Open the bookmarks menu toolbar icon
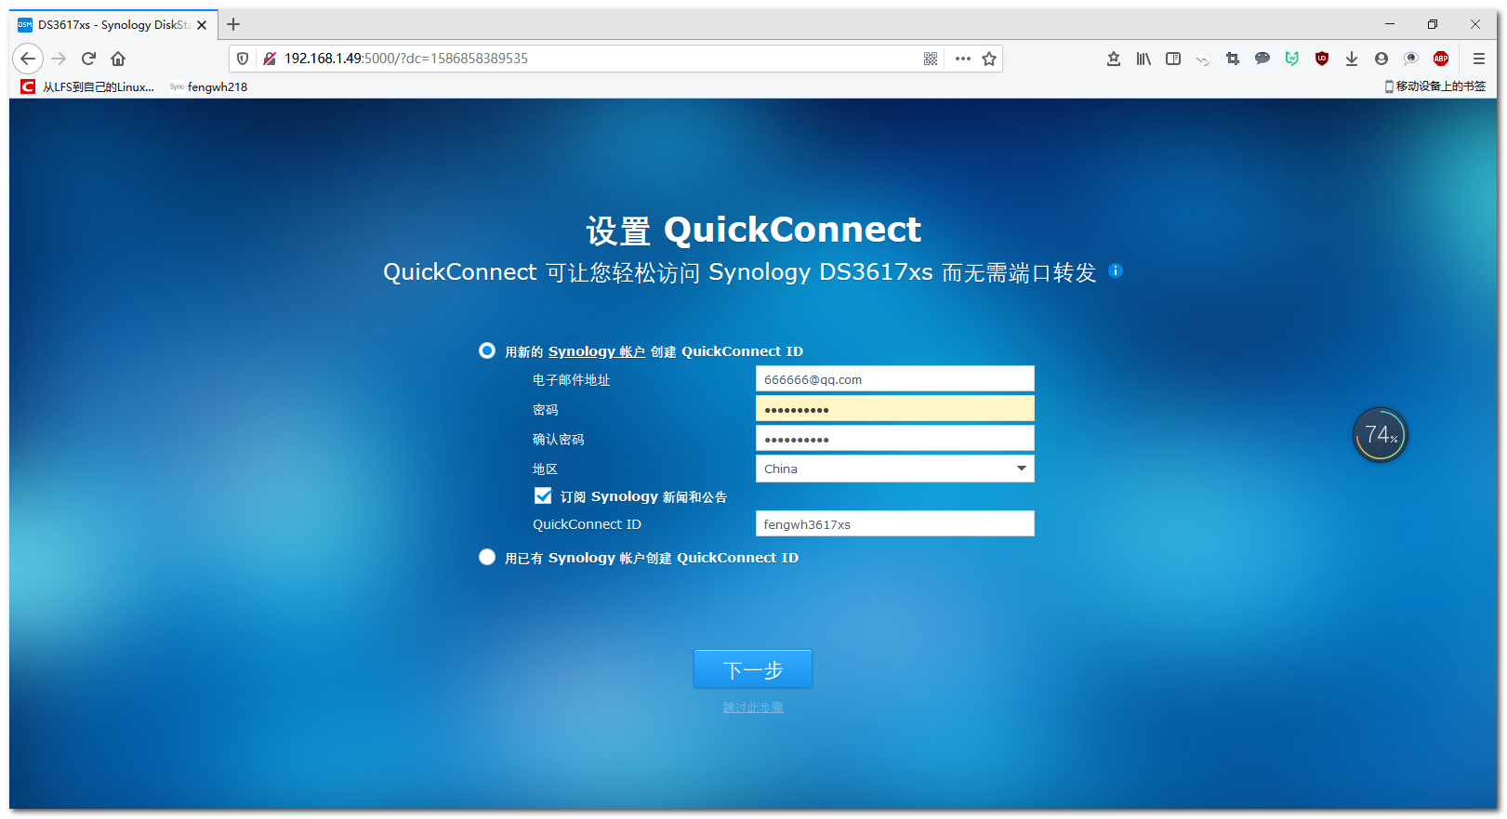This screenshot has width=1507, height=819. 1114,59
